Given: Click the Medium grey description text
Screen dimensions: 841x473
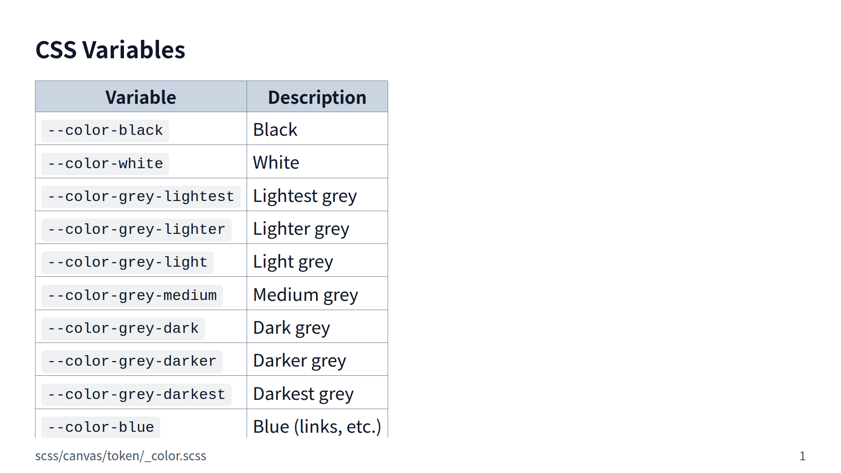Looking at the screenshot, I should 305,295.
